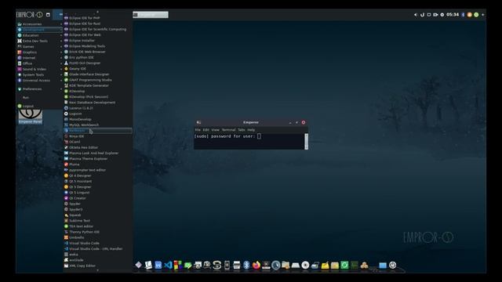Screen dimensions: 502x282
Task: Open the Terminal menu in terminal window
Action: pyautogui.click(x=228, y=130)
